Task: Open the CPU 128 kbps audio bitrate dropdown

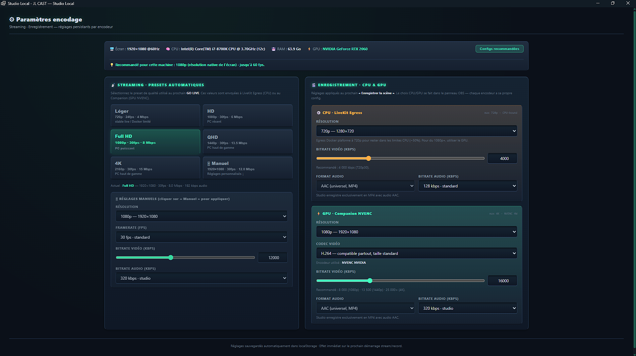Action: click(x=468, y=186)
